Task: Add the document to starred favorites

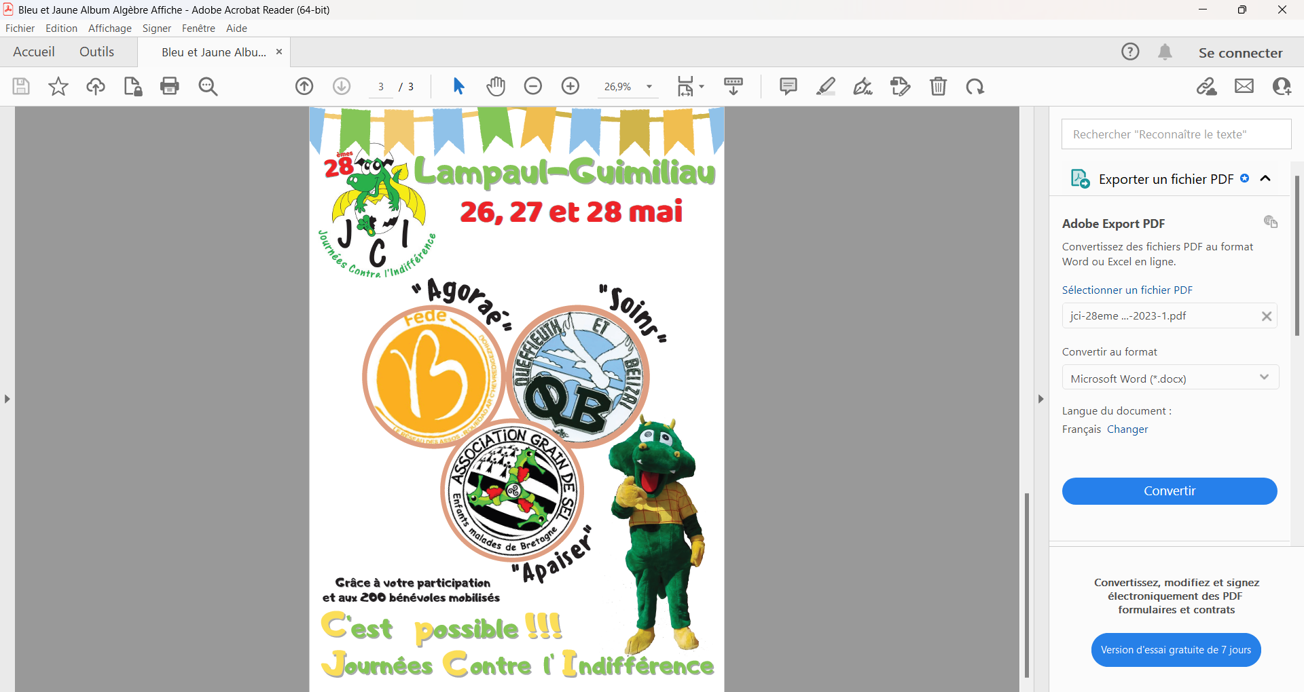Action: (x=58, y=86)
